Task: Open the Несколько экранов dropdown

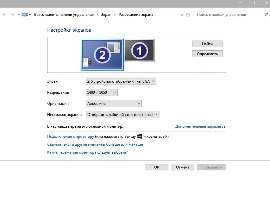Action: tap(123, 115)
